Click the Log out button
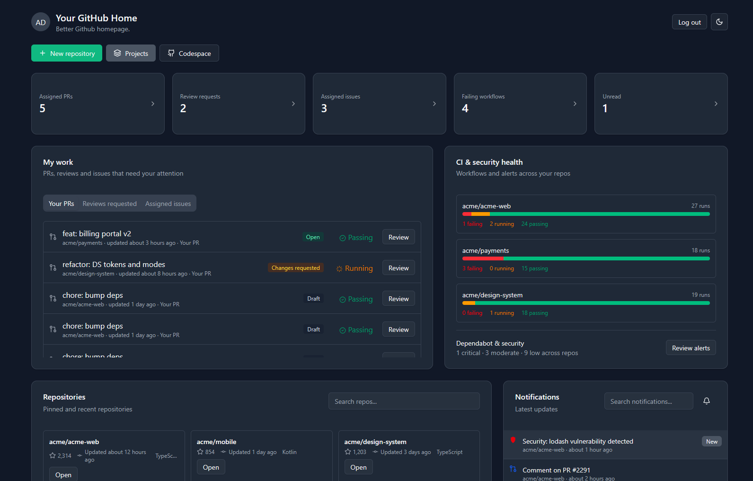Viewport: 753px width, 481px height. tap(690, 22)
